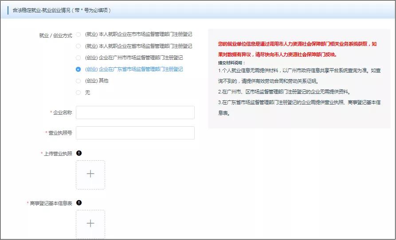
Task: Click note '2.在广州市、区市场监督管理部门注册登记的企业无需提供资料'
Action: click(285, 92)
